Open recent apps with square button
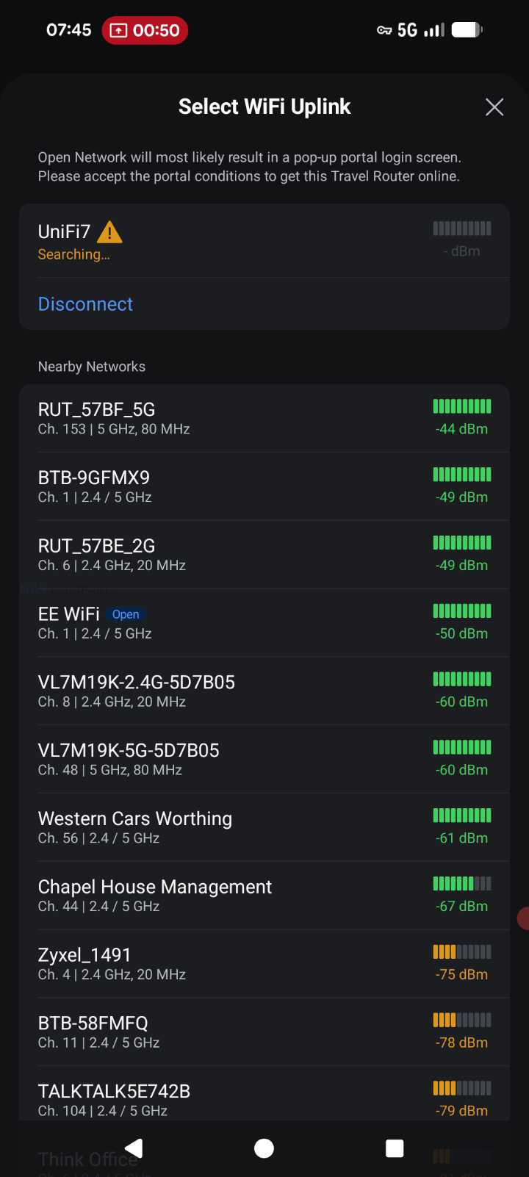This screenshot has width=529, height=1177. coord(395,1148)
